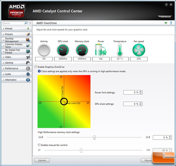
Task: Increase GPU clock setting with the up arrow
Action: coord(140,103)
